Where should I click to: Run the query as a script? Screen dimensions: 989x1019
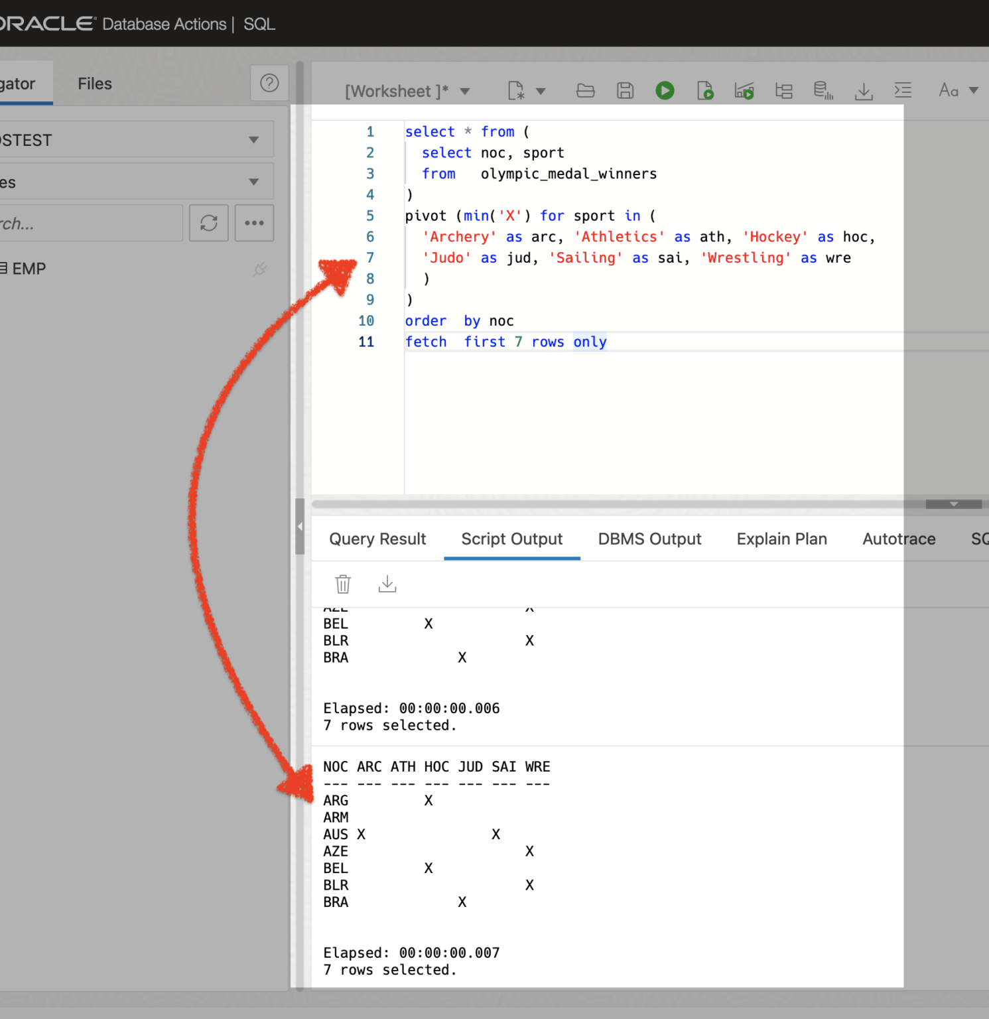(x=705, y=90)
